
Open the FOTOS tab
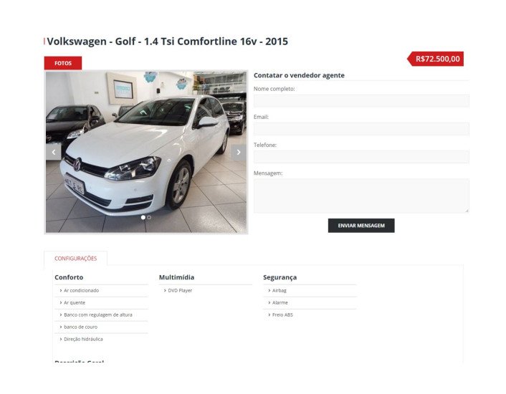(x=63, y=63)
